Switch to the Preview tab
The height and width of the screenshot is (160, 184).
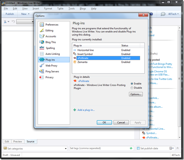(x=18, y=141)
